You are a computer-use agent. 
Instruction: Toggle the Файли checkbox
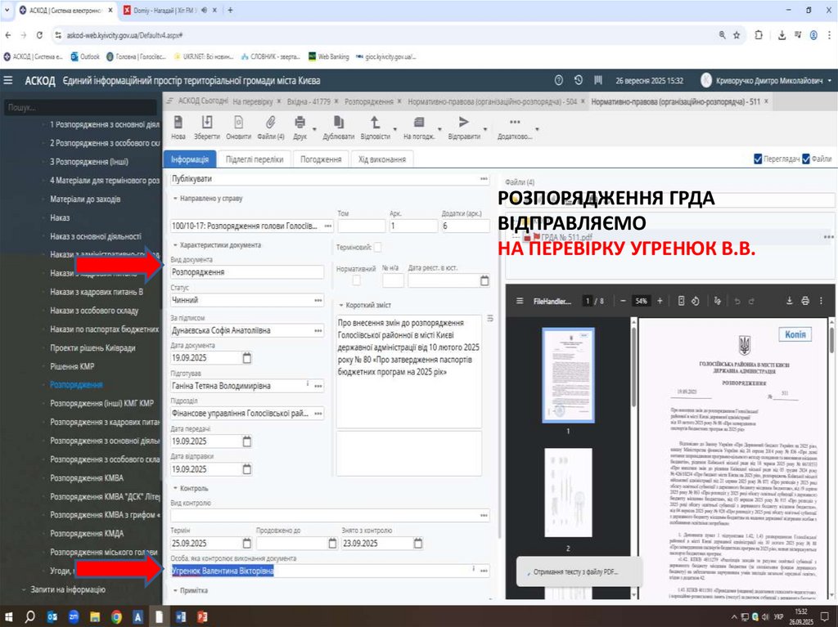806,159
